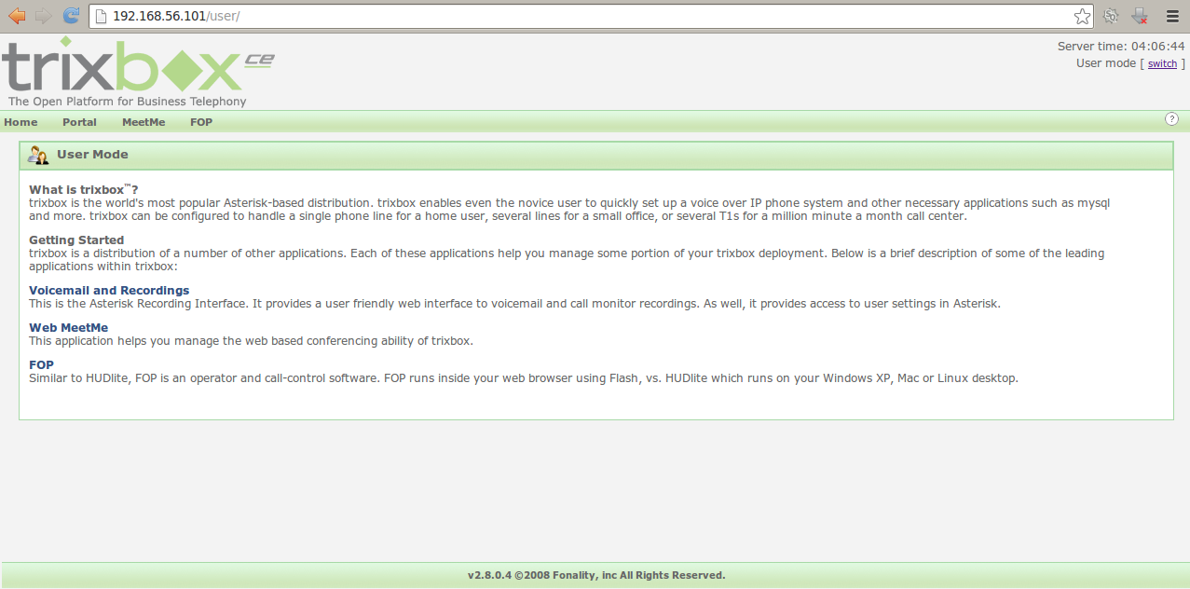The width and height of the screenshot is (1190, 589).
Task: Select Home from the navigation bar
Action: coord(21,121)
